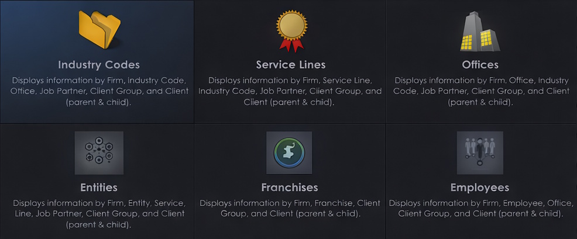This screenshot has width=577, height=239.
Task: Open the Service Lines title link
Action: coord(290,64)
